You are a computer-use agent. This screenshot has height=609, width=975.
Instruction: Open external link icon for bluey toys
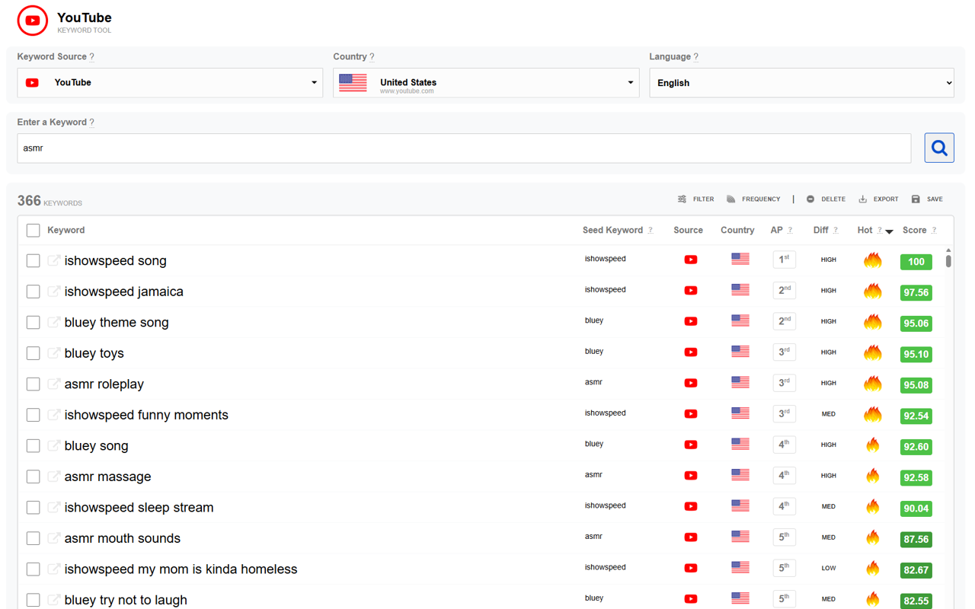[54, 352]
